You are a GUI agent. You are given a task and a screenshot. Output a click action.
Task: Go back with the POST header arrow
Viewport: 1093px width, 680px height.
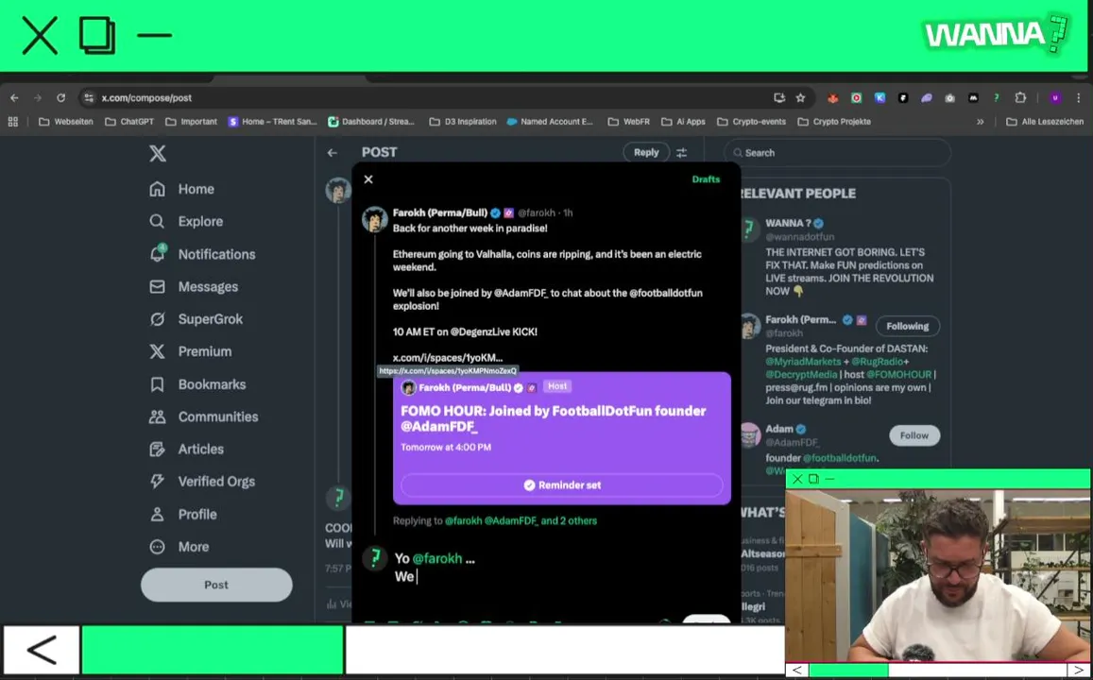[x=333, y=153]
